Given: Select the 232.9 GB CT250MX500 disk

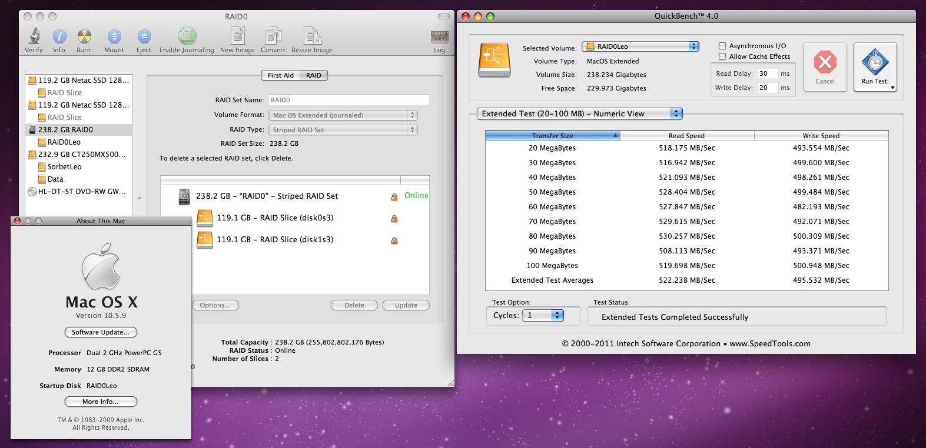Looking at the screenshot, I should click(x=78, y=154).
